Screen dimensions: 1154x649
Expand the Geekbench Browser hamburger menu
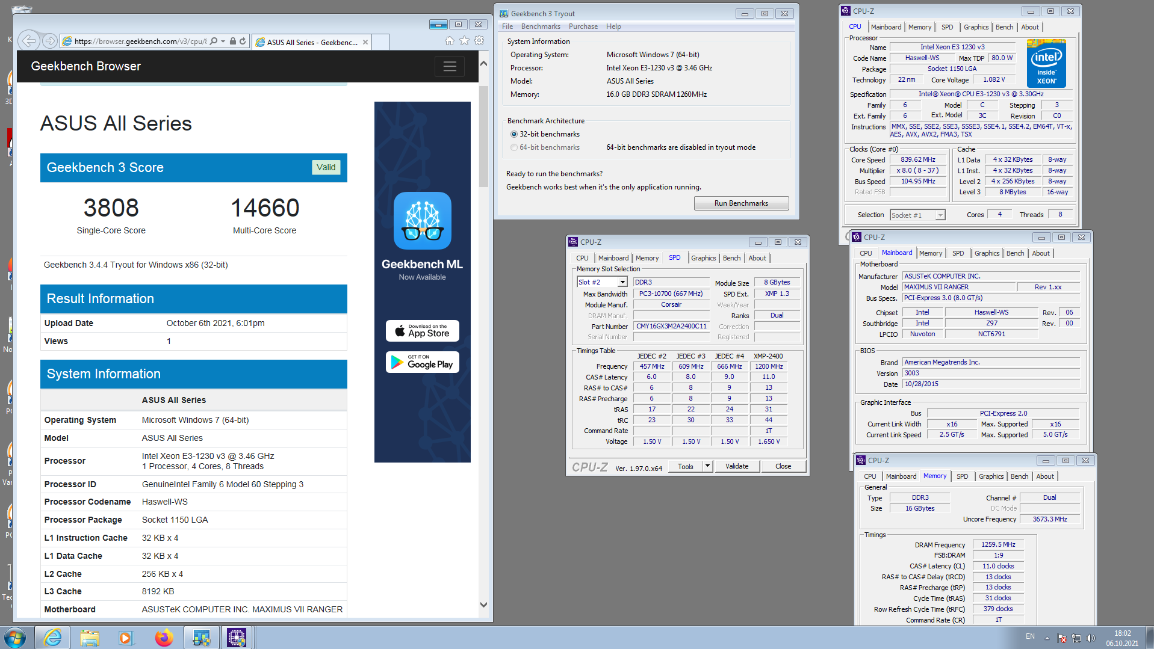[450, 66]
